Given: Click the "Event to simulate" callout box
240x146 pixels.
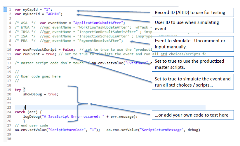Looking at the screenshot, I should pyautogui.click(x=192, y=44).
